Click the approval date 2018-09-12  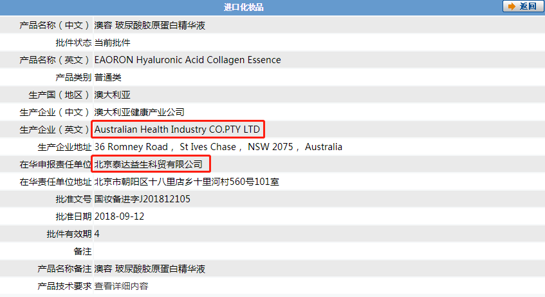(119, 216)
